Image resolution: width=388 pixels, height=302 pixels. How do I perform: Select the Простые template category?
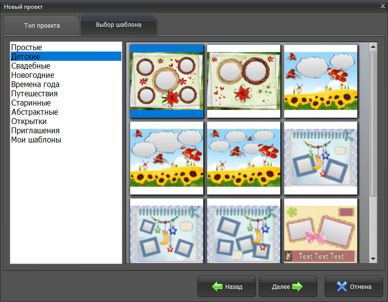point(66,47)
